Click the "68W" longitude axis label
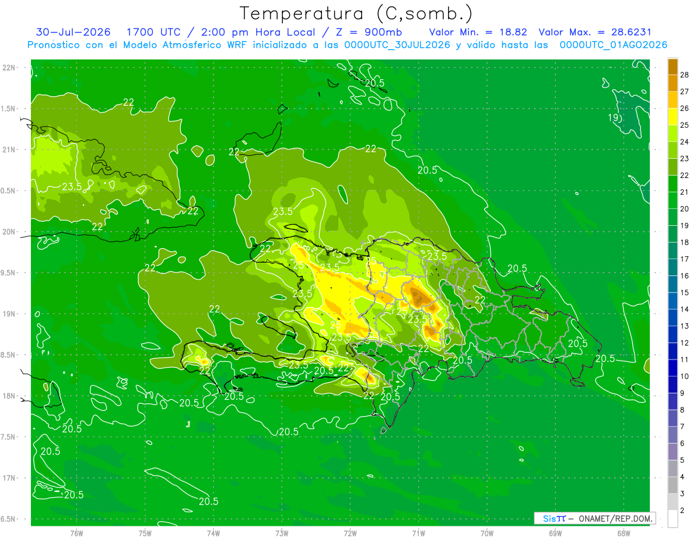Image resolution: width=700 pixels, height=541 pixels. click(624, 533)
